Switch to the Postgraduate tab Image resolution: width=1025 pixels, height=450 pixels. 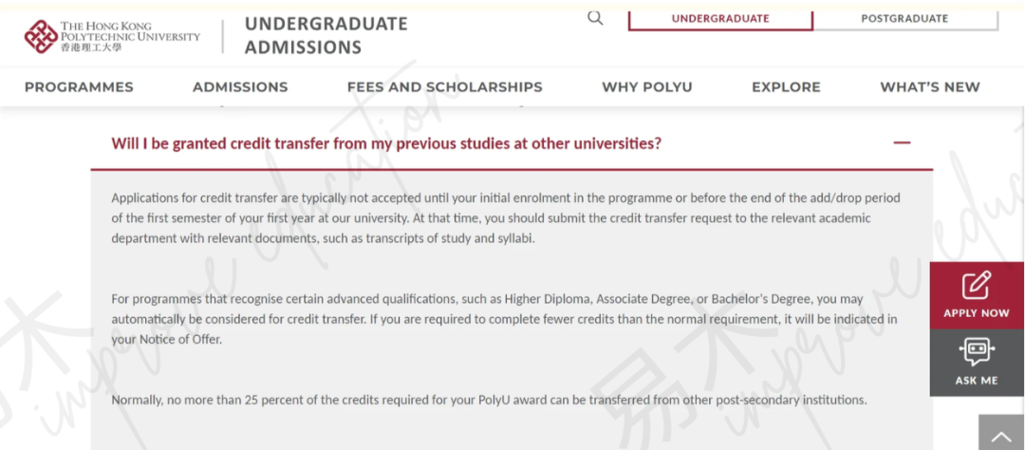tap(904, 19)
